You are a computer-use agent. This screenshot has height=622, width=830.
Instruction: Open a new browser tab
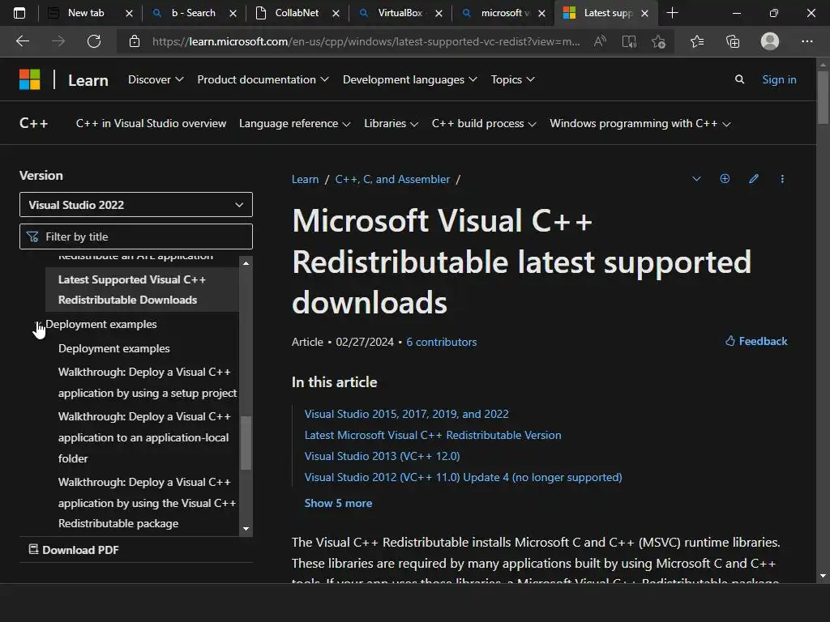click(672, 13)
